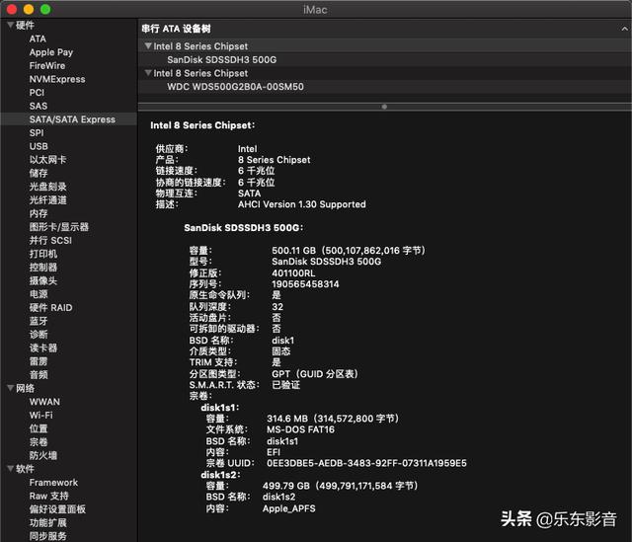632x542 pixels.
Task: Click the 串行 ATA 设备树 column header
Action: (x=176, y=29)
